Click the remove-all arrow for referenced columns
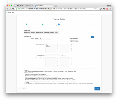This screenshot has width=118, height=101. point(58,66)
